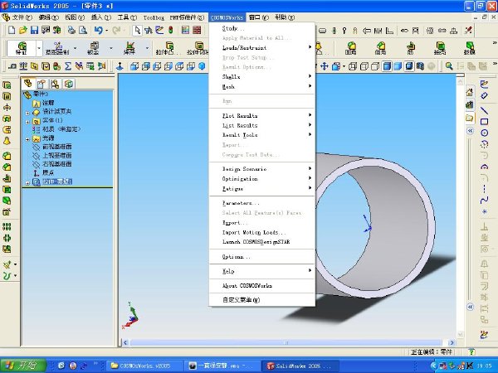
Task: Open the COSMOSWorks manager tab
Action: [69, 84]
